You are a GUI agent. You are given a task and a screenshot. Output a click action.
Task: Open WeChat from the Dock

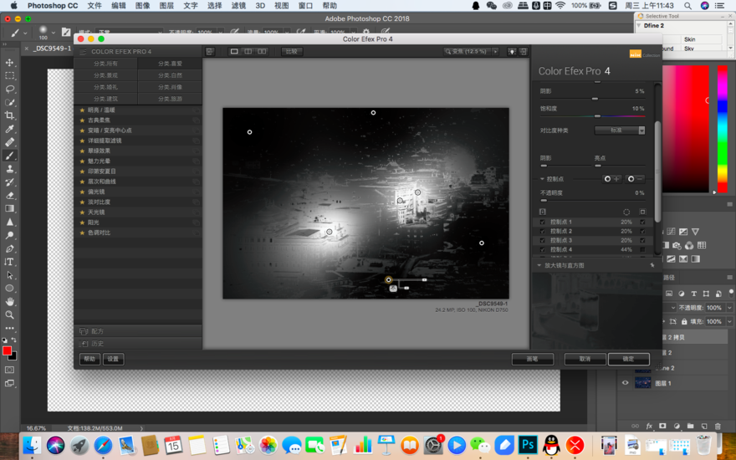pyautogui.click(x=480, y=444)
